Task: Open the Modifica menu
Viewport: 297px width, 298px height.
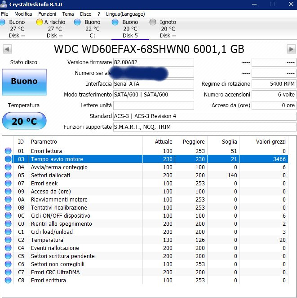Action: 23,14
